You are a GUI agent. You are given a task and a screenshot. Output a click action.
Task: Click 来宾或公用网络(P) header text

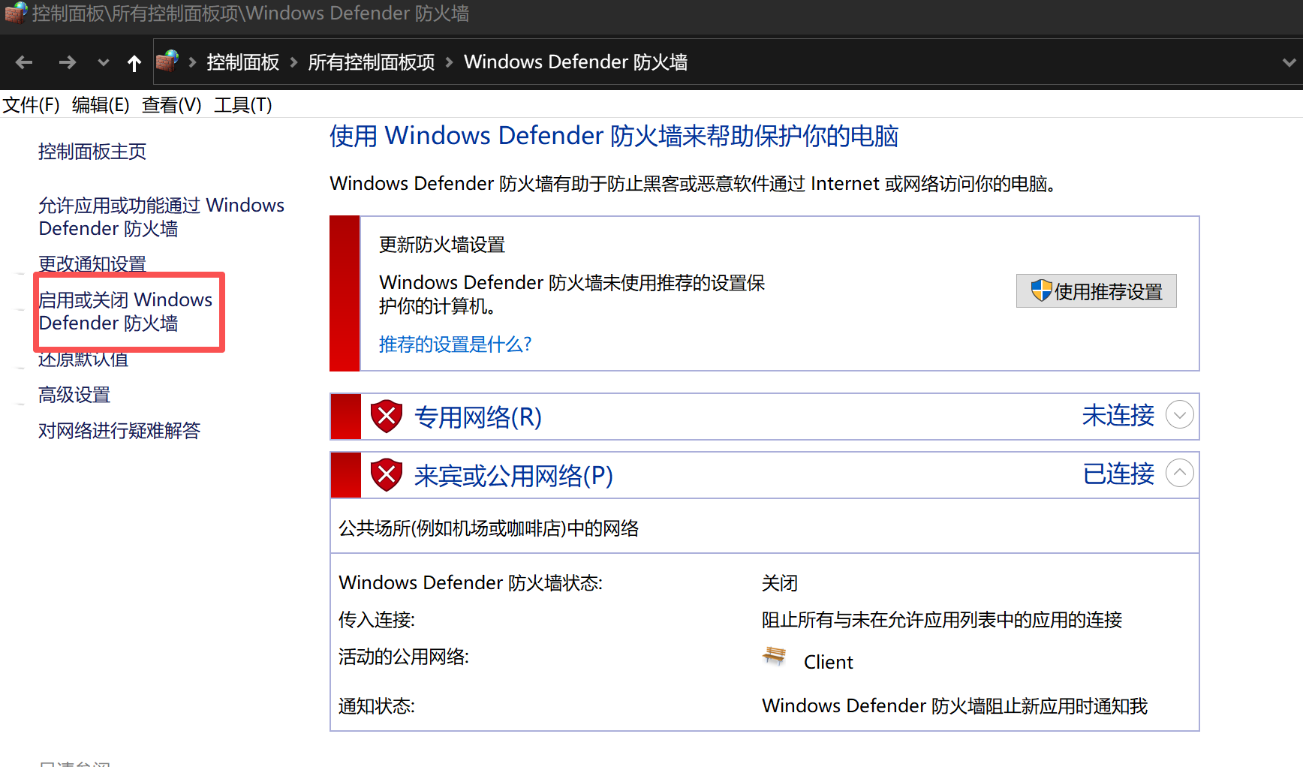coord(513,476)
